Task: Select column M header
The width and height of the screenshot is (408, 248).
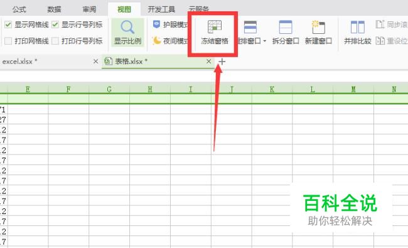Action: coord(353,89)
